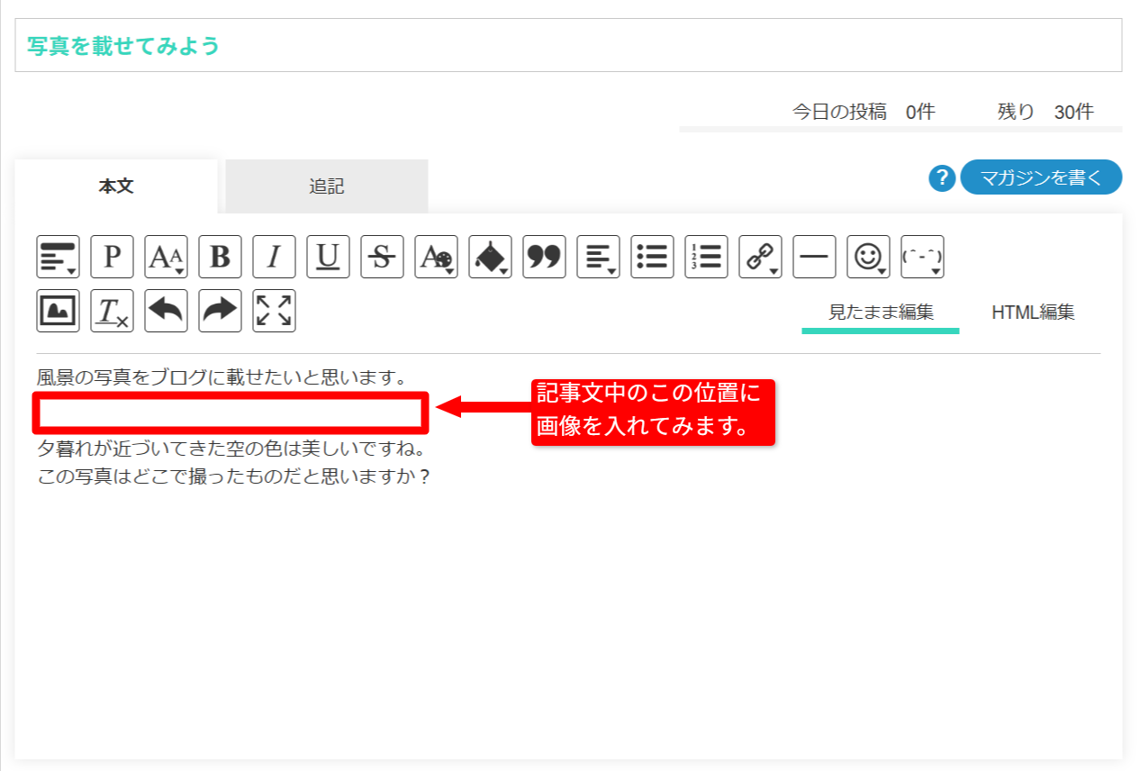Apply bold formatting with the B icon
This screenshot has width=1140, height=771.
pyautogui.click(x=221, y=257)
